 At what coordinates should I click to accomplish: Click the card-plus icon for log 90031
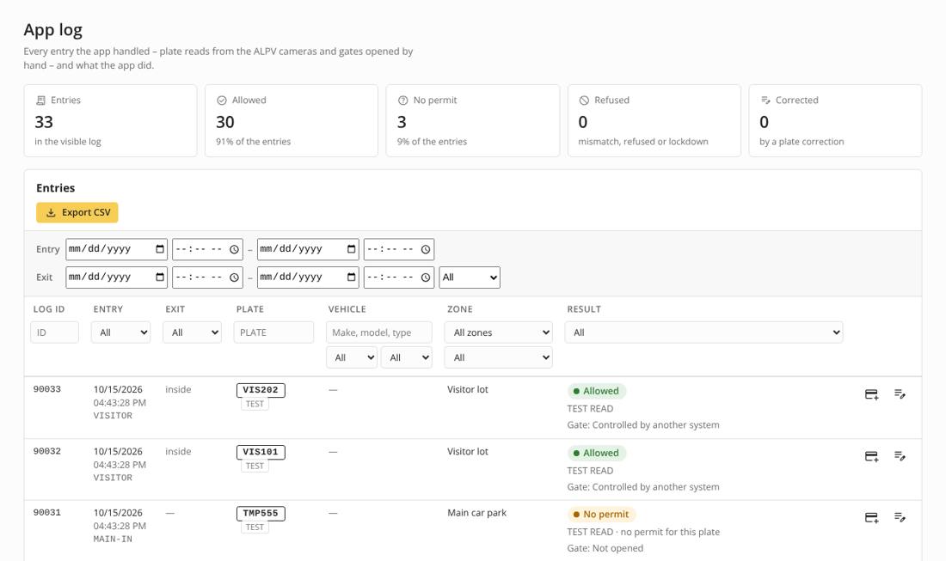tap(871, 517)
